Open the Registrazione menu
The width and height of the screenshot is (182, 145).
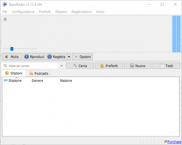(x=81, y=12)
